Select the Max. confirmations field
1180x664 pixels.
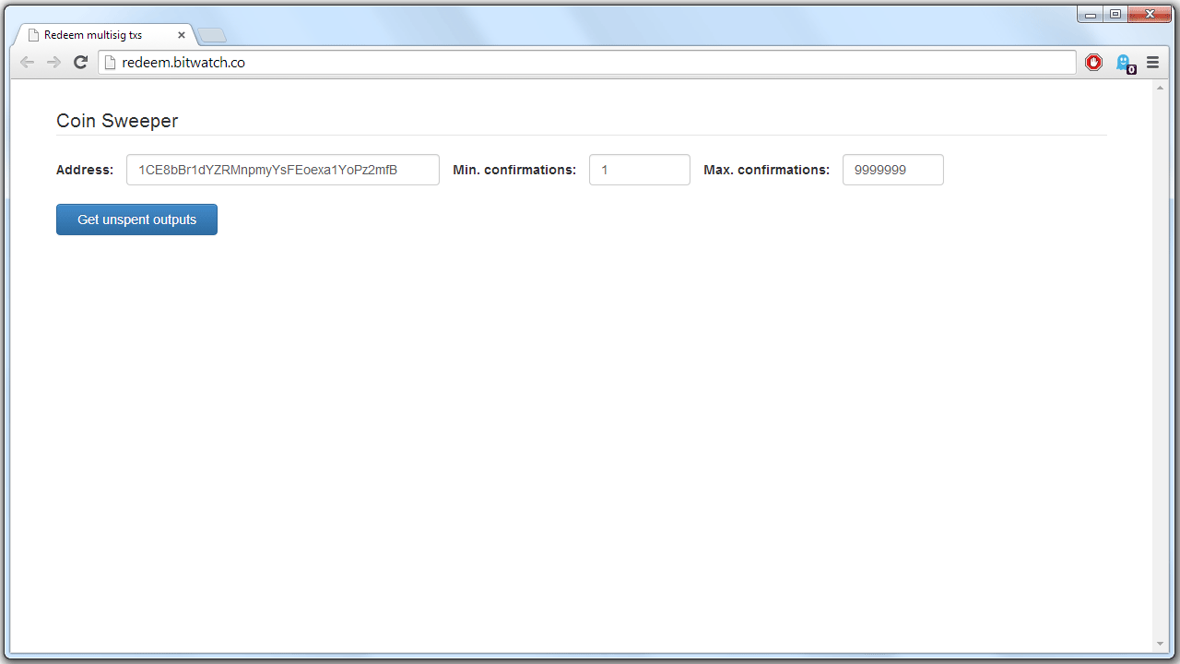point(892,170)
